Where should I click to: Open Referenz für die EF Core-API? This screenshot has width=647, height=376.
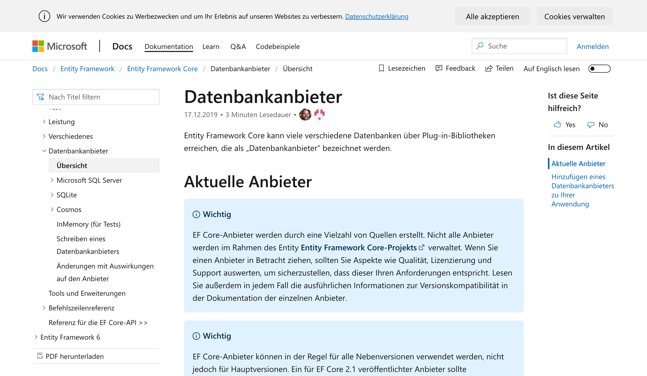(x=98, y=322)
